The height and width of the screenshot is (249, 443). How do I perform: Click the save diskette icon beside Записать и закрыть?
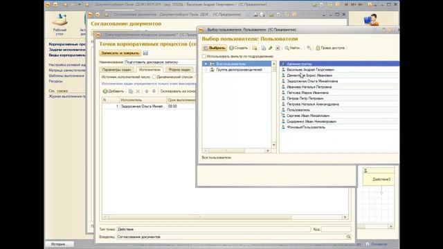coord(145,53)
